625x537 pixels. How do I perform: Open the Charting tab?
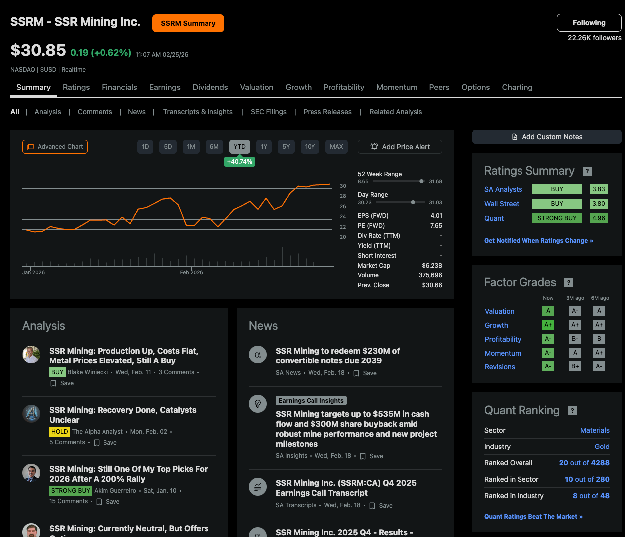(x=517, y=87)
